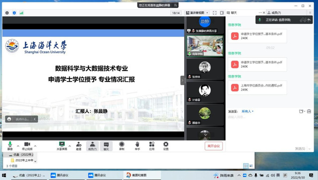Click the invite (邀请) icon

(x=79, y=146)
